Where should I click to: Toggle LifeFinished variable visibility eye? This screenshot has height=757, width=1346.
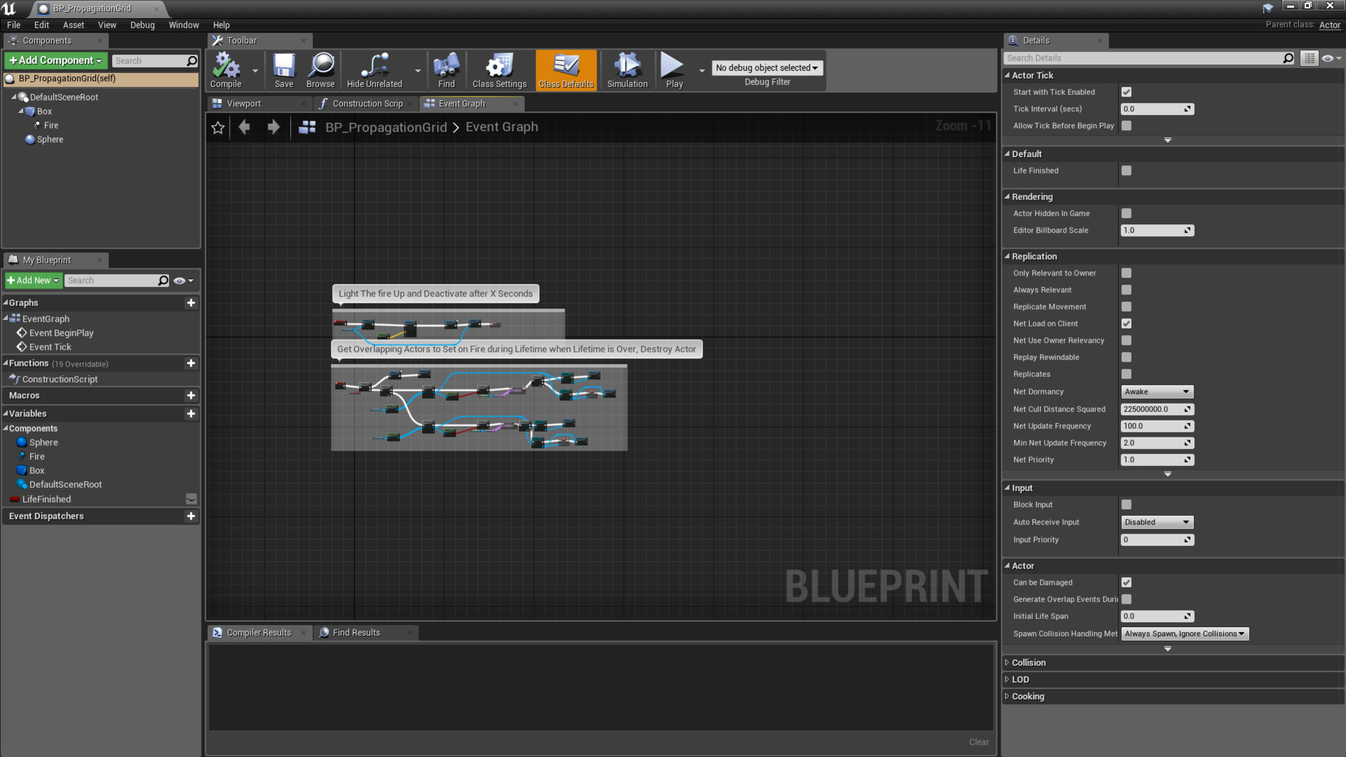point(191,499)
